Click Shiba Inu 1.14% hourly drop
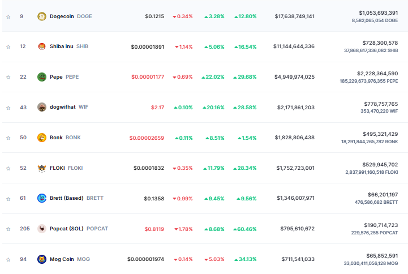 pyautogui.click(x=184, y=47)
